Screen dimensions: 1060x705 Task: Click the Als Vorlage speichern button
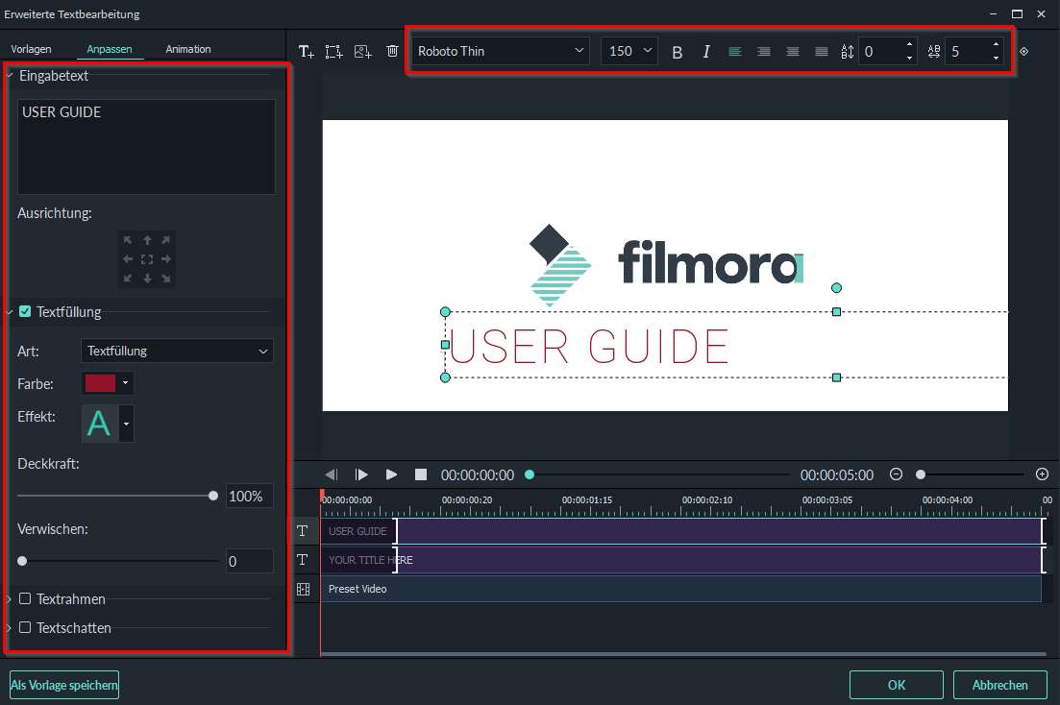pos(63,685)
